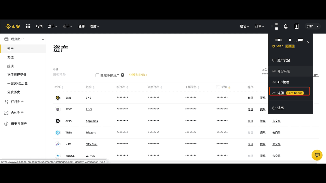326x183 pixels.
Task: Click 提现 in the NAV row
Action: [263, 144]
